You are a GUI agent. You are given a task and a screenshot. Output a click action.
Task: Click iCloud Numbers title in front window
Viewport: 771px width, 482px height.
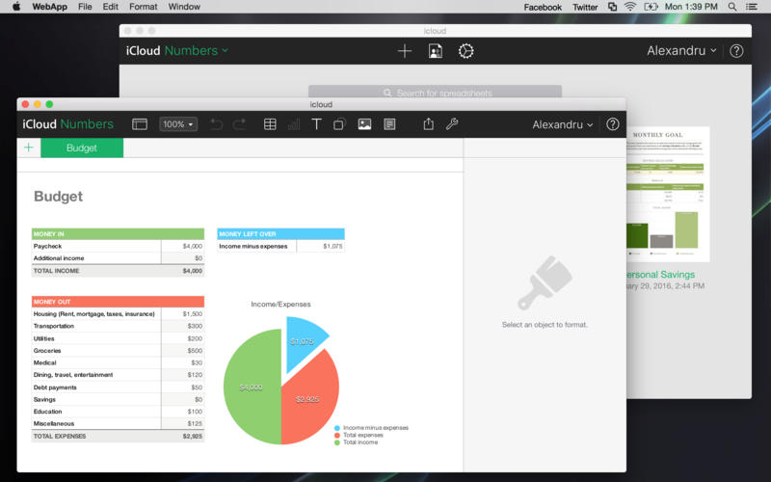click(x=67, y=124)
